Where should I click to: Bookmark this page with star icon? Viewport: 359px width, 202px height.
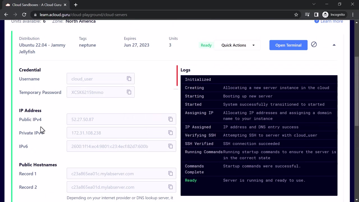[x=296, y=15]
